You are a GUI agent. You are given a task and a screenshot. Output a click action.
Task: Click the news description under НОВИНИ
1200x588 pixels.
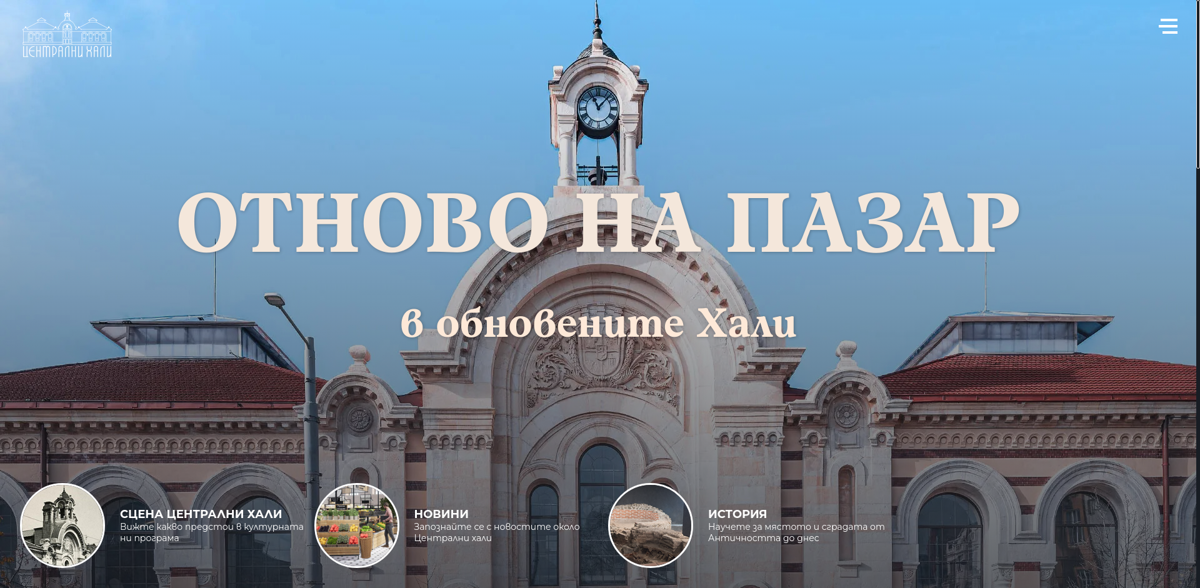(496, 531)
